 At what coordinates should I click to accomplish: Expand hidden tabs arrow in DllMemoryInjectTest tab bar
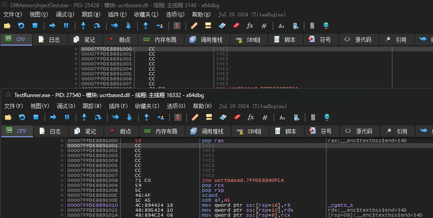tap(423, 39)
